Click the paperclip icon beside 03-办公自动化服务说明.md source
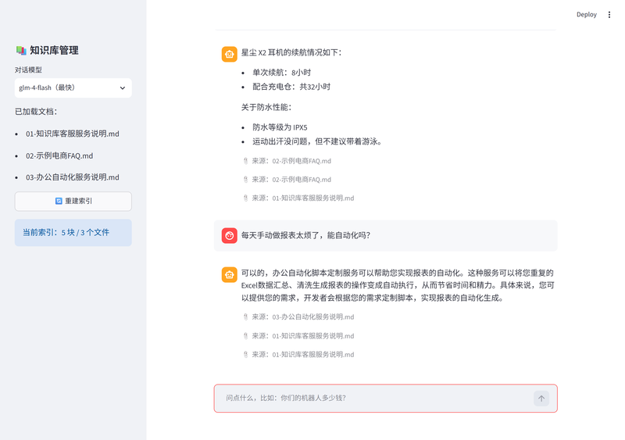This screenshot has height=440, width=625. tap(245, 317)
